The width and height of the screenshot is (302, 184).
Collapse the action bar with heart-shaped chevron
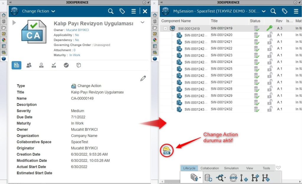278,168
